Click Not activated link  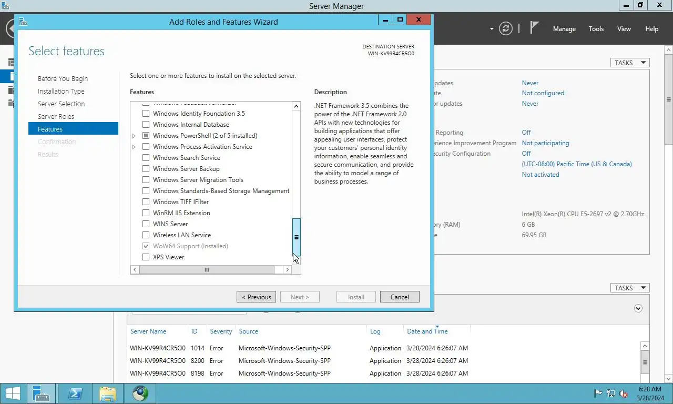click(541, 175)
